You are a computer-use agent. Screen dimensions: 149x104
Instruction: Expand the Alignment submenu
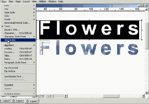(18, 45)
